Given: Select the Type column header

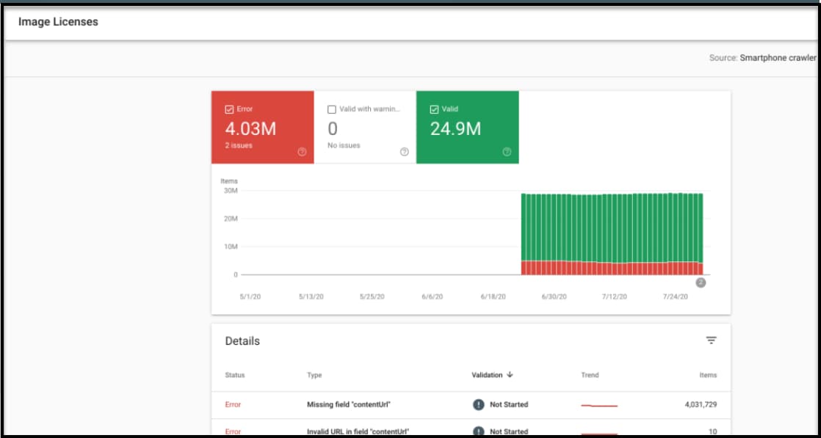Looking at the screenshot, I should (x=314, y=375).
